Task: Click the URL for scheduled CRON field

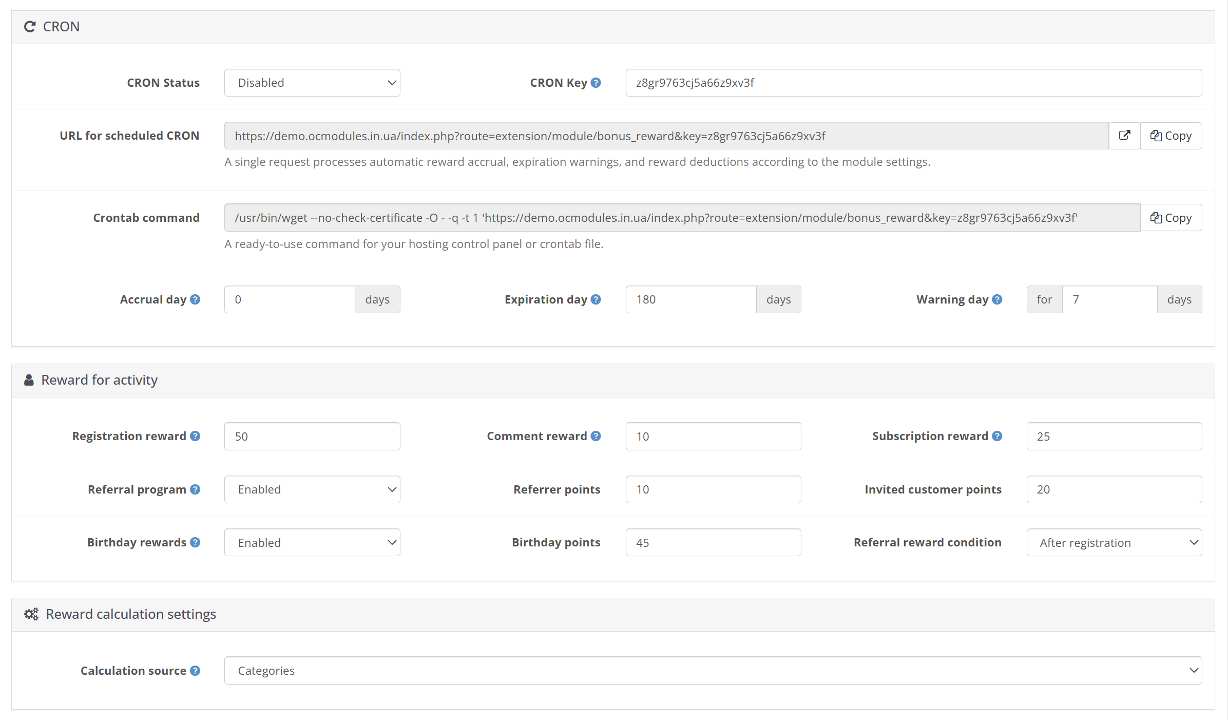Action: [666, 136]
